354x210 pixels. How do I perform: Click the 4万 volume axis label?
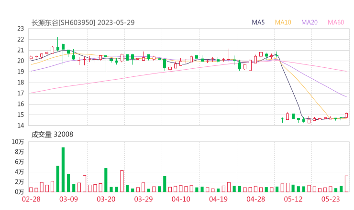tap(20, 172)
